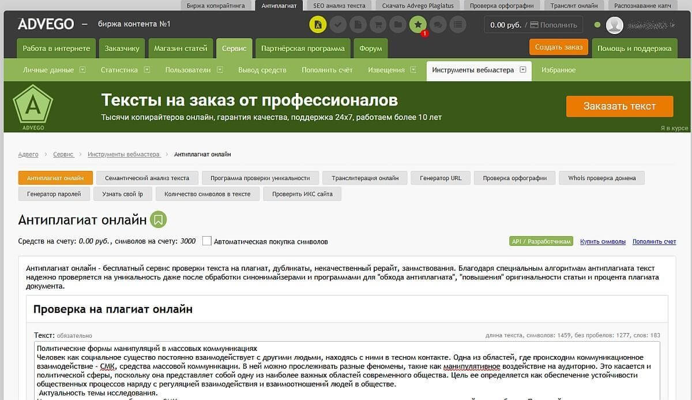Click the API / Разработчикам button
This screenshot has width=692, height=400.
(x=541, y=241)
